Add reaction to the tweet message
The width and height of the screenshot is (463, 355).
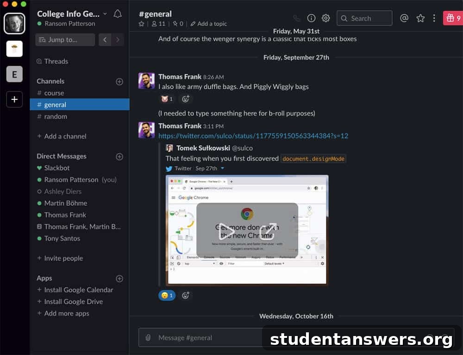(x=186, y=295)
